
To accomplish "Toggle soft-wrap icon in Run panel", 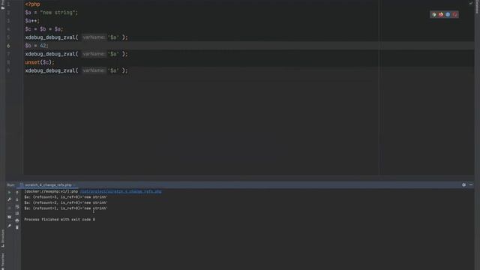I will tap(17, 207).
